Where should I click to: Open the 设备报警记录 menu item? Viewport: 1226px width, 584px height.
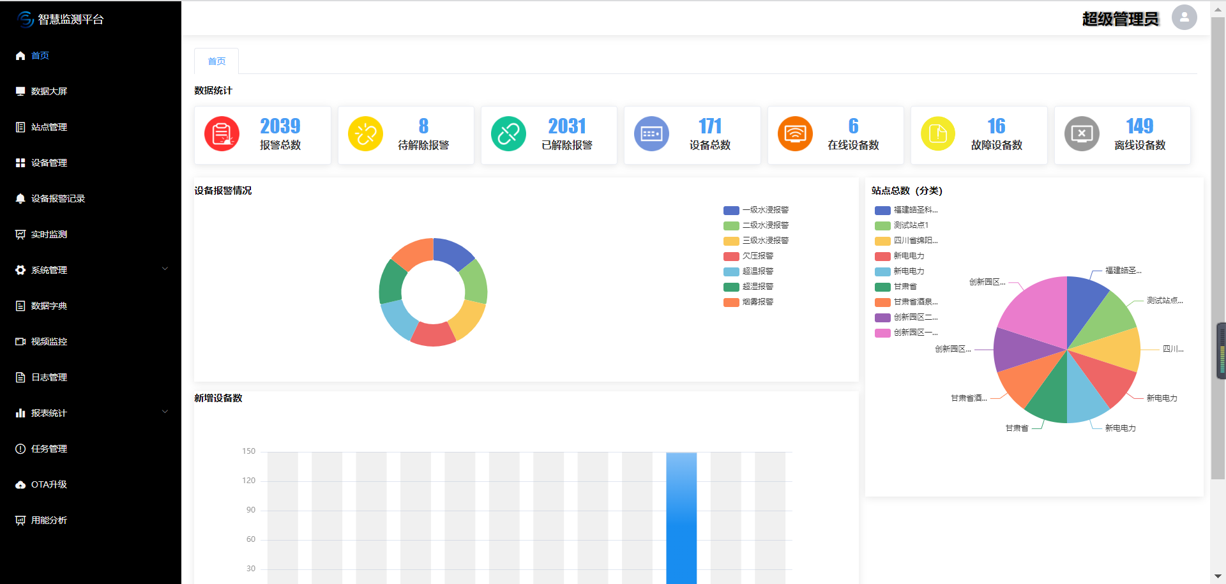pos(91,198)
